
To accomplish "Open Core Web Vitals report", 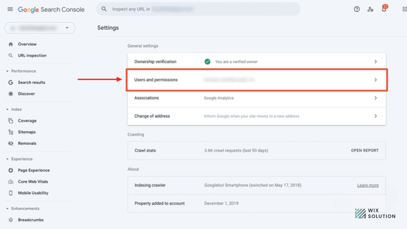I will point(33,182).
